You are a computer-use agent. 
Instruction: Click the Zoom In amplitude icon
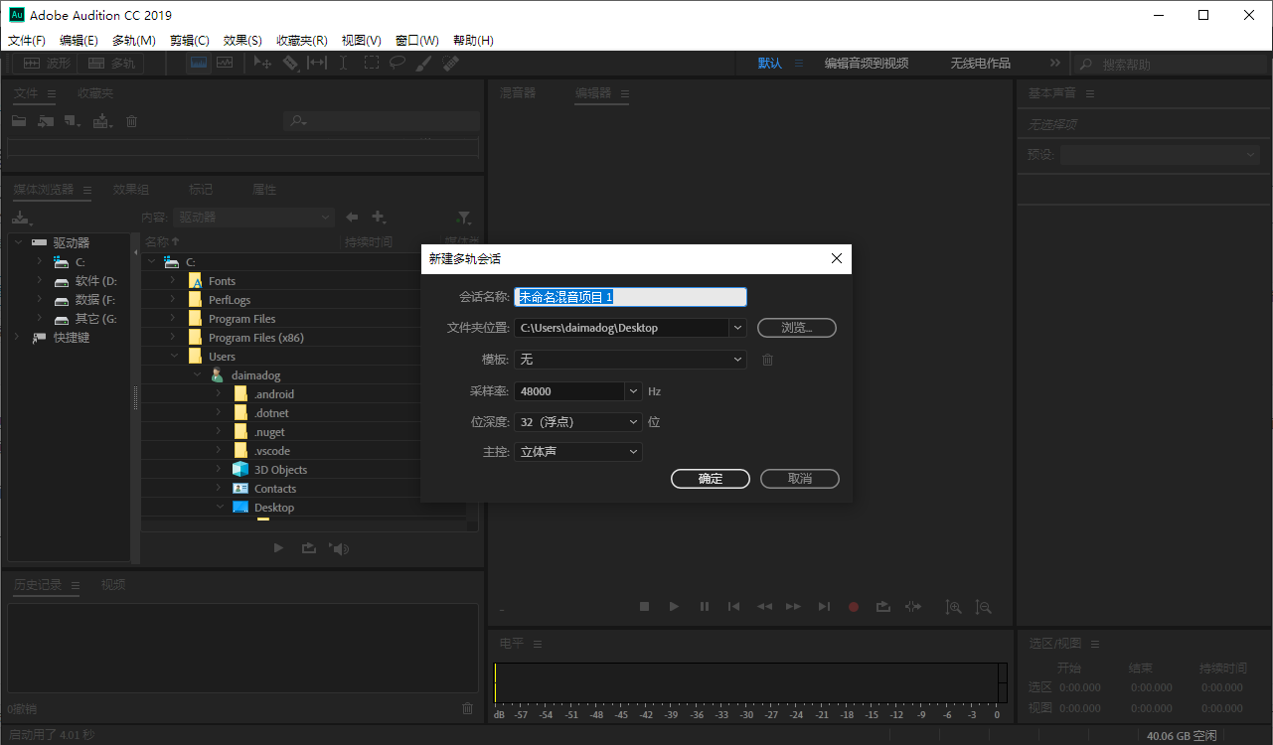point(954,607)
